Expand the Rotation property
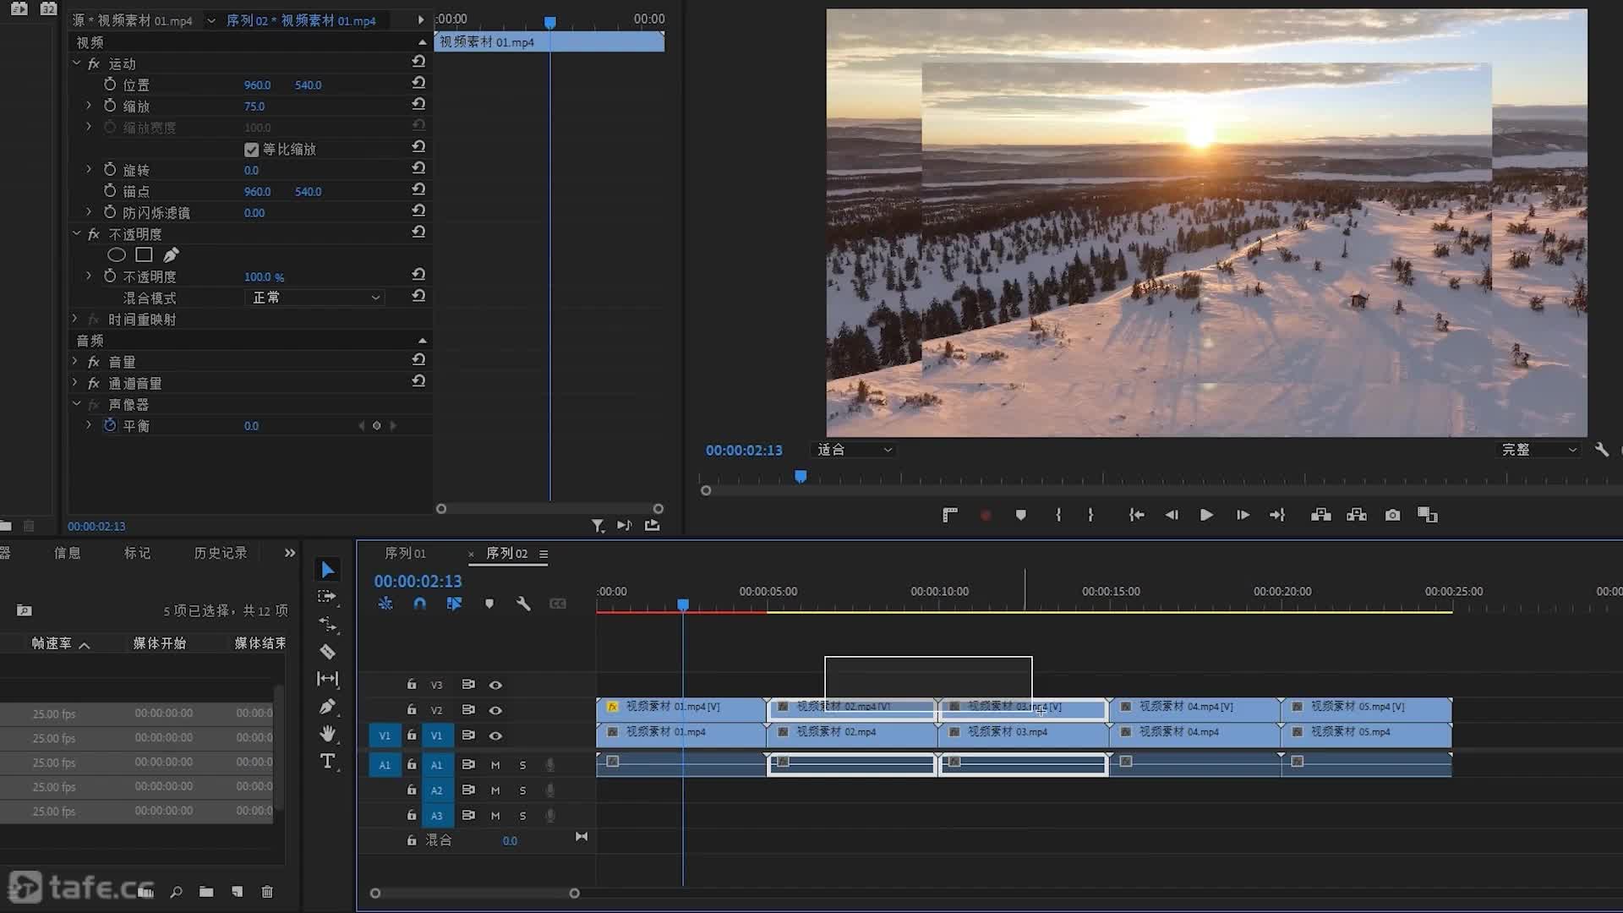The width and height of the screenshot is (1623, 913). tap(89, 170)
